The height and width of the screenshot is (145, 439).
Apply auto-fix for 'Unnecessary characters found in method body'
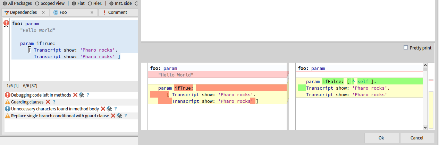[109, 109]
